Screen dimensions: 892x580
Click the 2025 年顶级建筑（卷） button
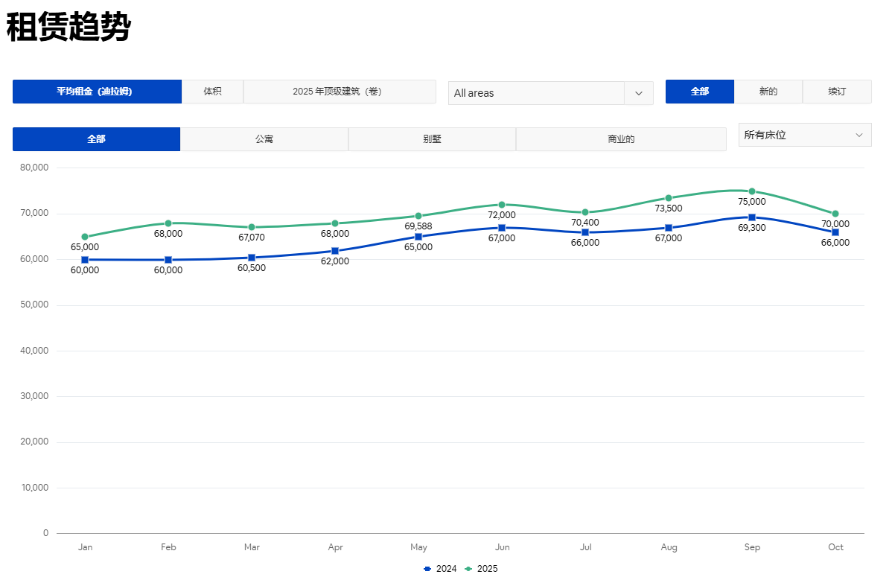pyautogui.click(x=339, y=92)
